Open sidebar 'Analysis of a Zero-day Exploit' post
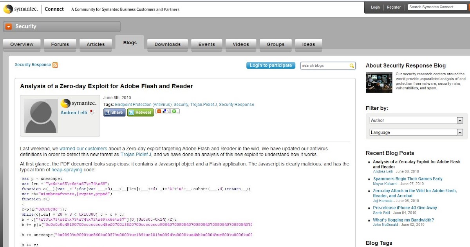Viewport: 470px width, 247px height. coord(417,164)
